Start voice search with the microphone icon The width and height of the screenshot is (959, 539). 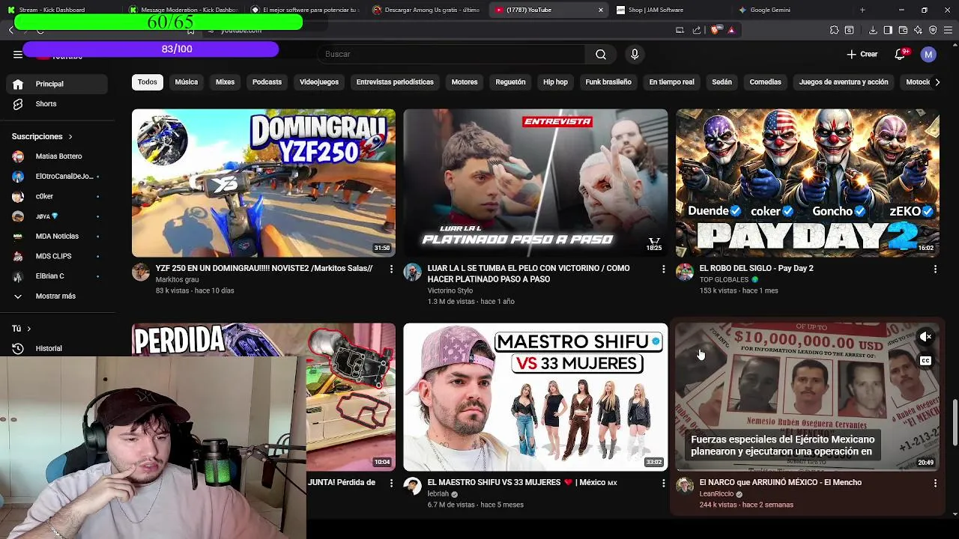pyautogui.click(x=635, y=54)
